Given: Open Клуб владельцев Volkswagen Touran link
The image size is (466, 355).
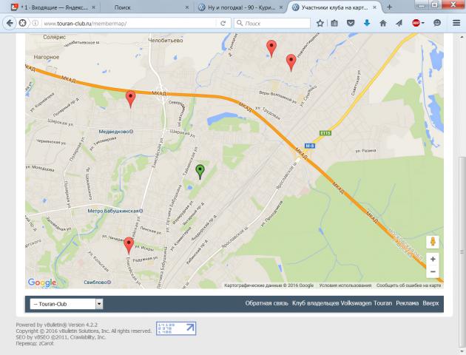Looking at the screenshot, I should pyautogui.click(x=342, y=303).
